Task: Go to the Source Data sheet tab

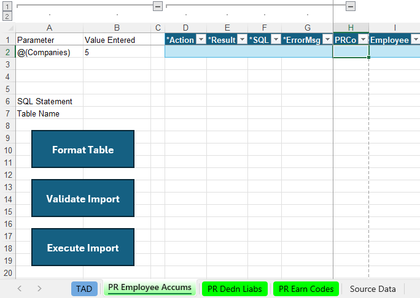Action: pos(373,289)
